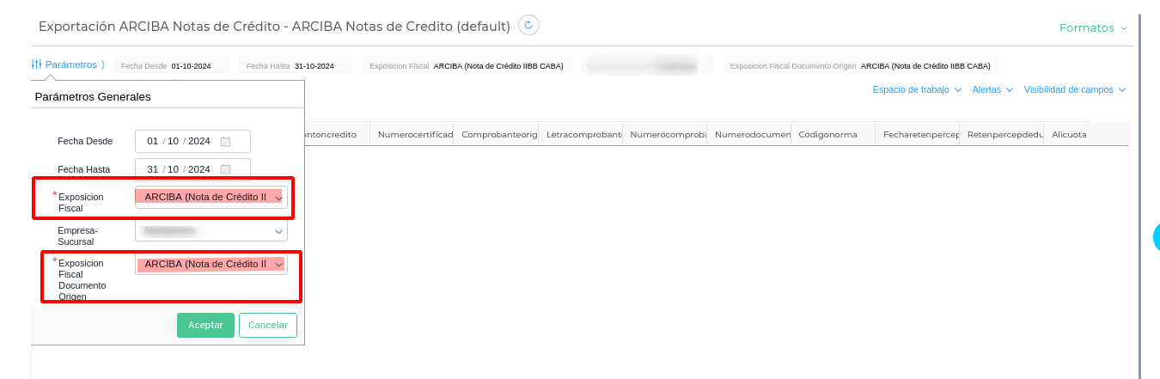Click the Montoncredito column header
The image size is (1160, 379).
[x=337, y=134]
